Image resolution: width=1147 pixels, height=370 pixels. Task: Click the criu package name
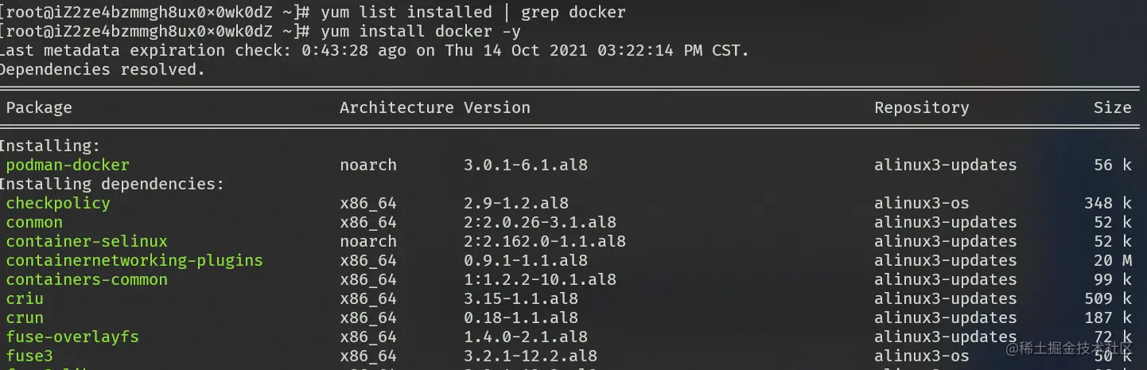click(x=25, y=299)
